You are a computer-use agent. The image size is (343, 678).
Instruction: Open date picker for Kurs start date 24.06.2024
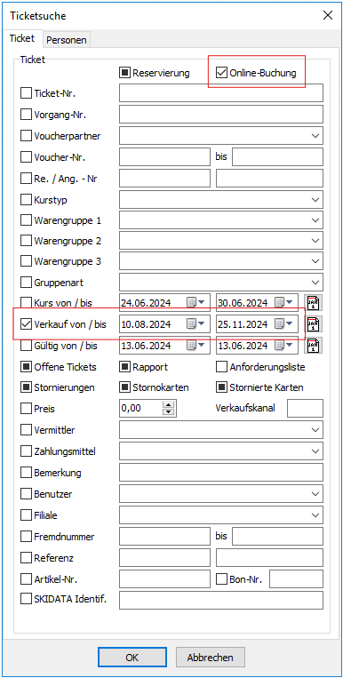click(x=195, y=302)
